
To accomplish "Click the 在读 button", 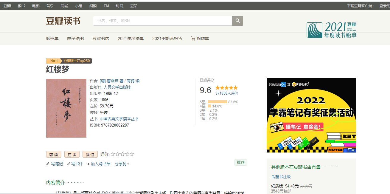I will click(72, 154).
